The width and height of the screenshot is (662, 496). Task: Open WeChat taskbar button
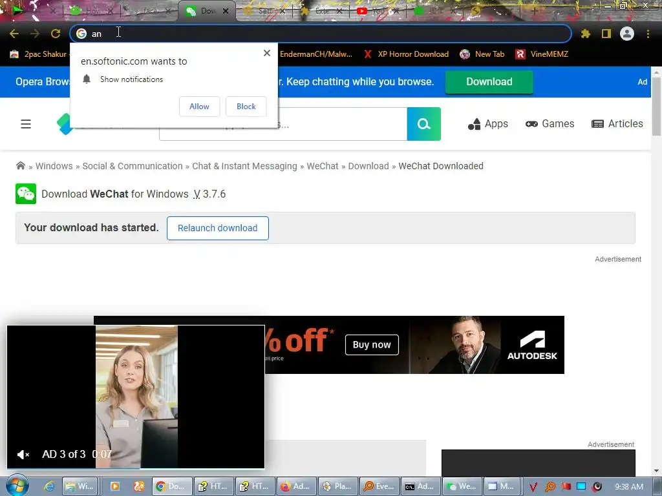click(x=462, y=486)
